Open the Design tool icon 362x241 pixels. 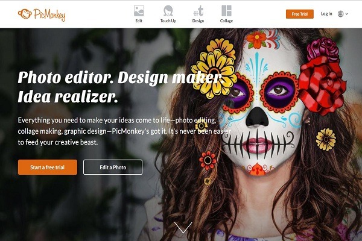(198, 11)
